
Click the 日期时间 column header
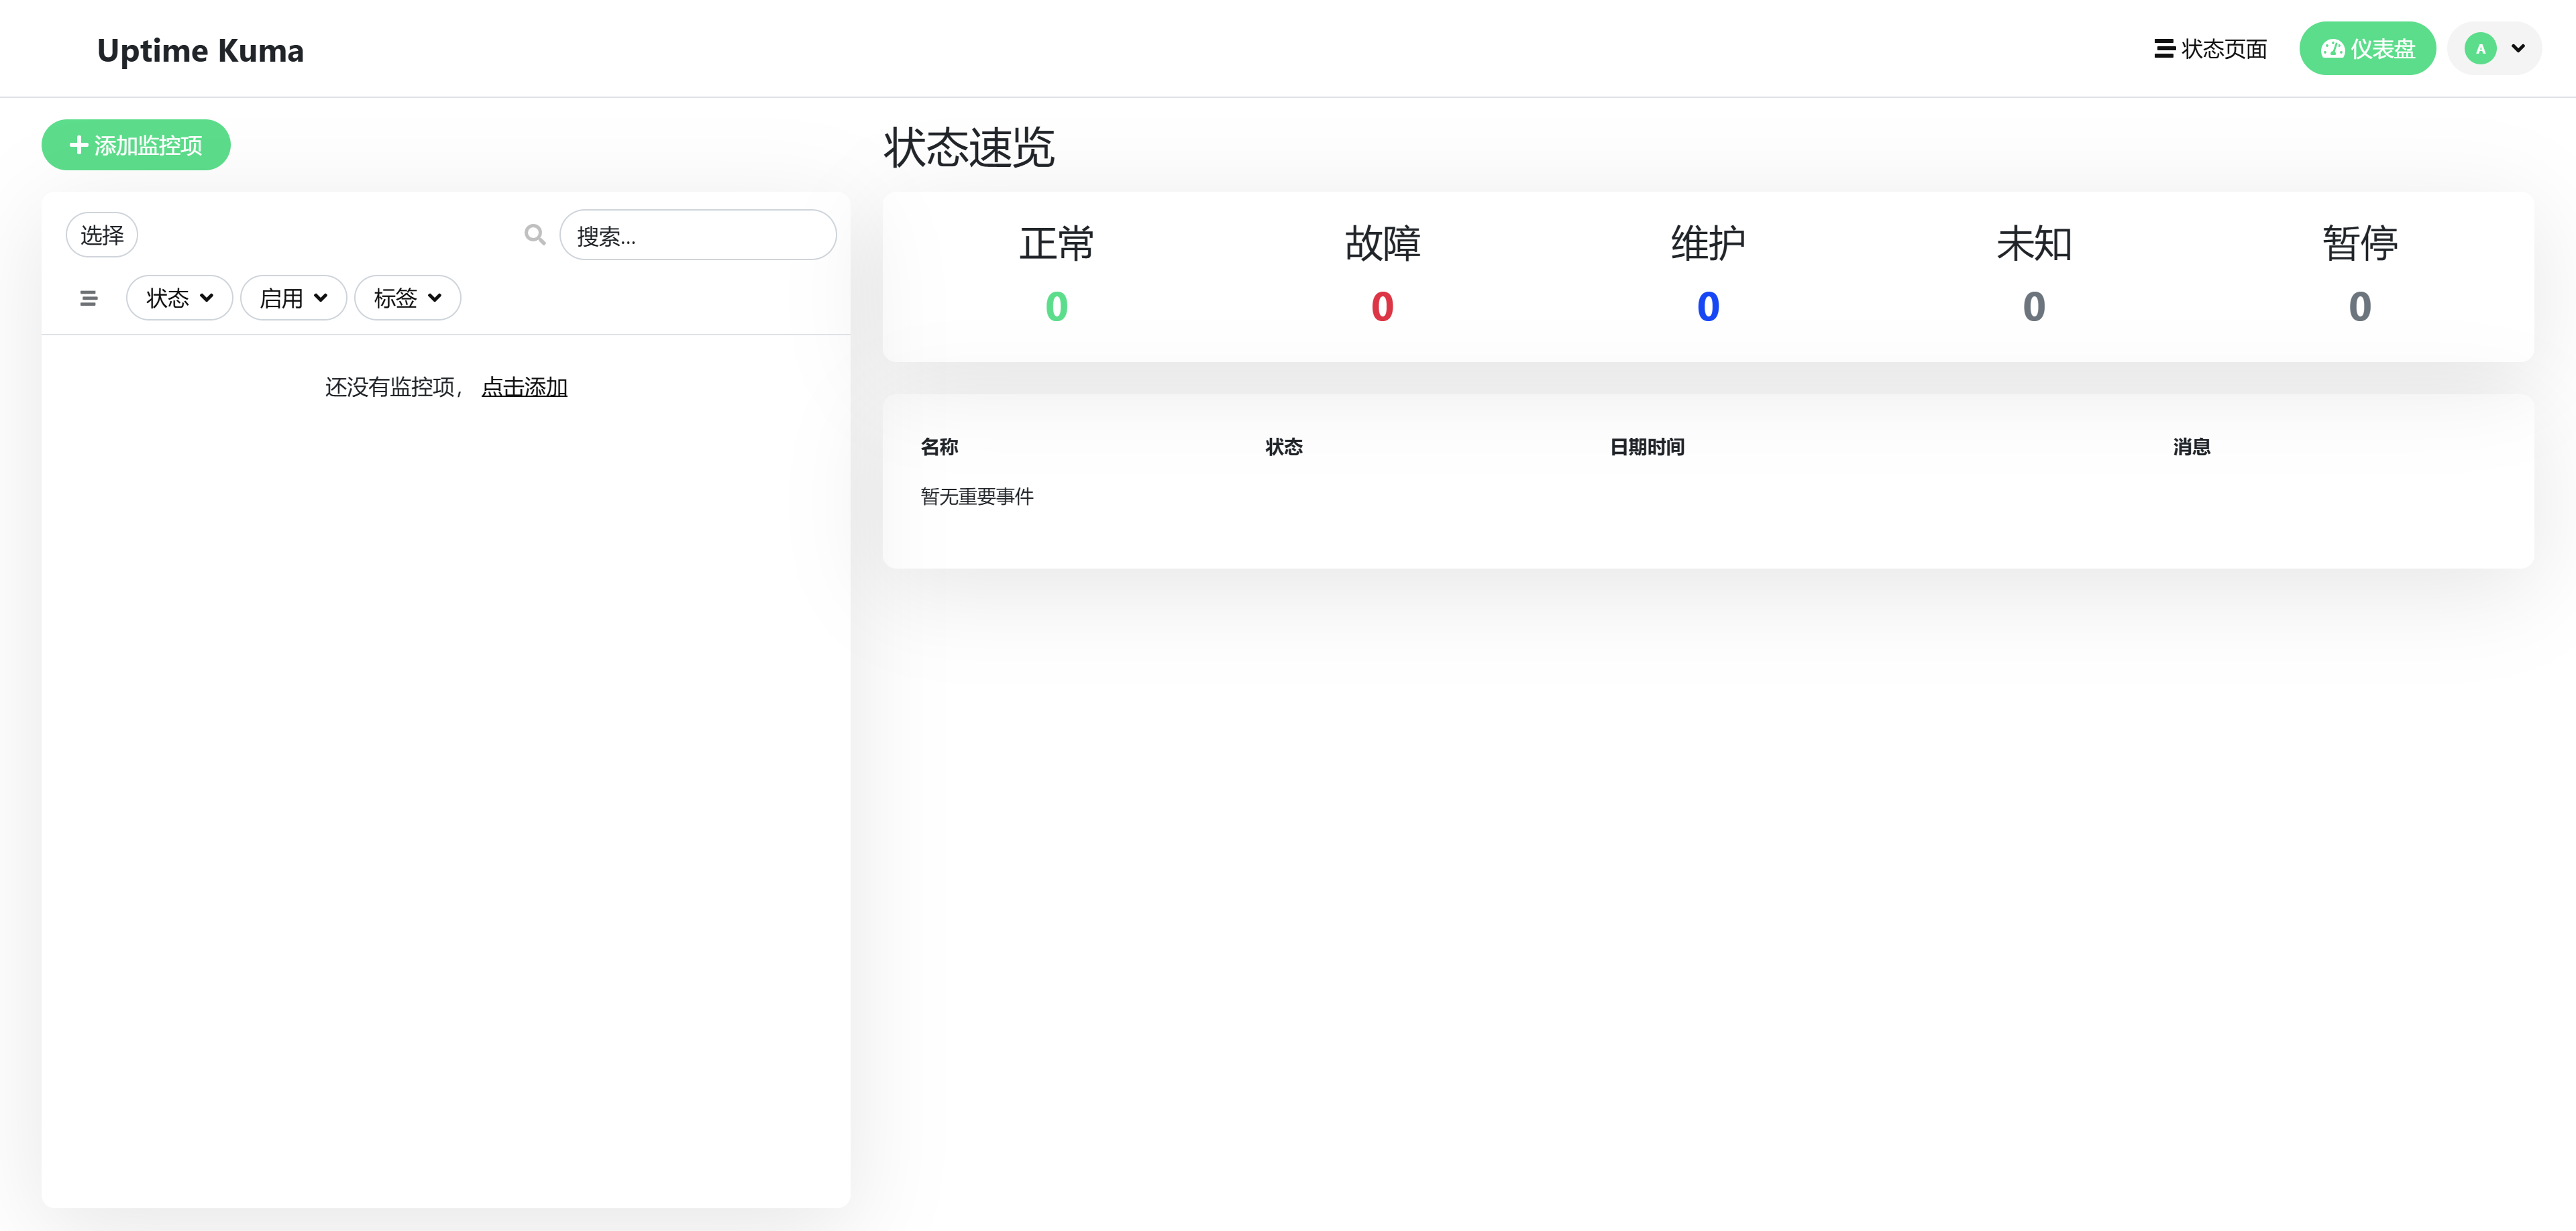point(1647,447)
